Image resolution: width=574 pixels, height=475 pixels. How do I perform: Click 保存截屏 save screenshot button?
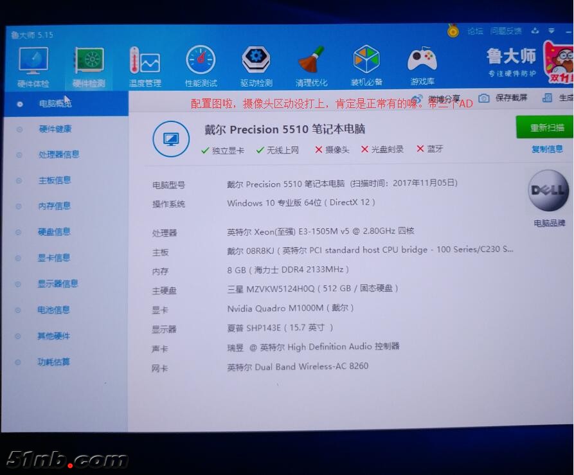(512, 98)
